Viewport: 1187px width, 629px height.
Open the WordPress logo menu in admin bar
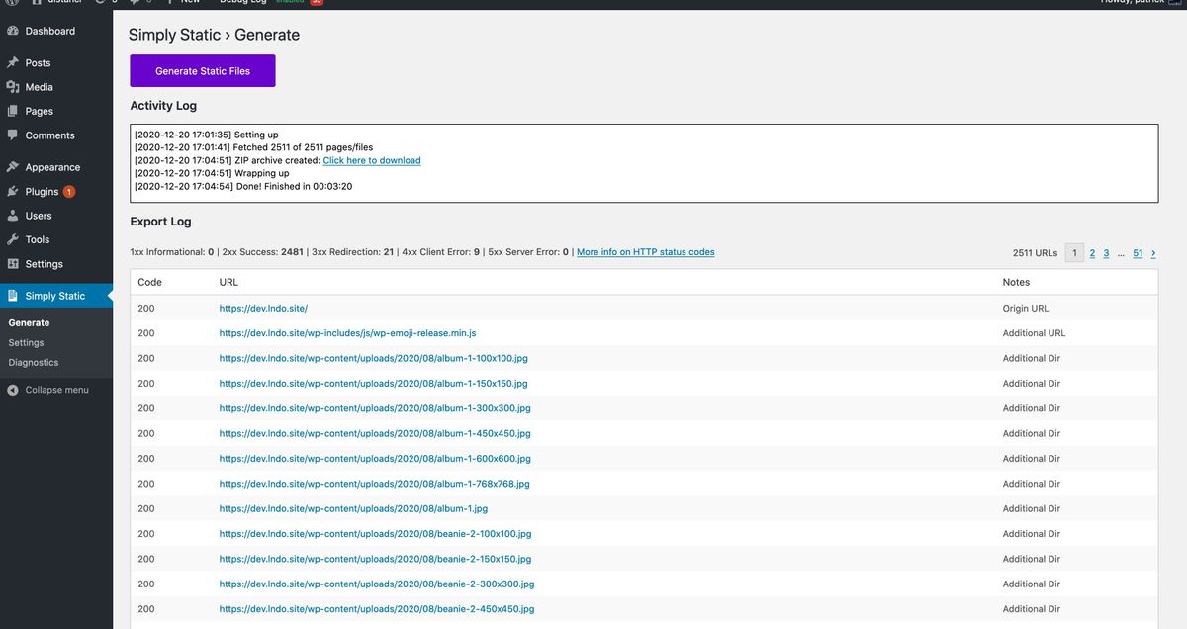pos(10,4)
